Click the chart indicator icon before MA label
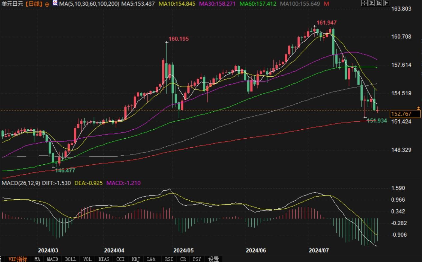 [x=55, y=4]
